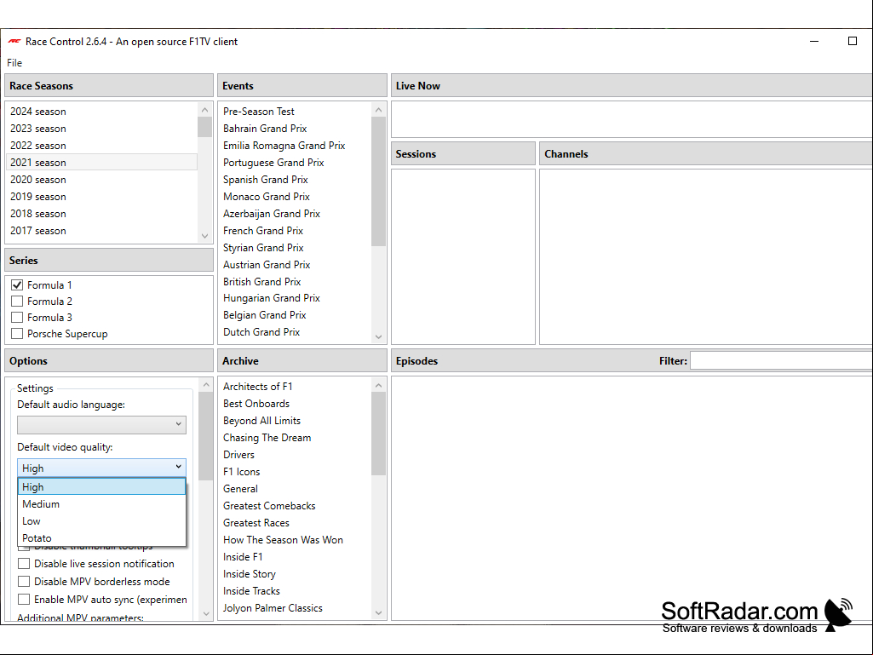The height and width of the screenshot is (655, 873).
Task: Minimize the Race Control window
Action: 814,41
